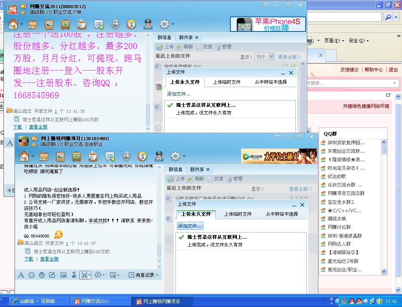
Task: Switch to 群信息 tab in 网赚交流2011
Action: pyautogui.click(x=164, y=37)
